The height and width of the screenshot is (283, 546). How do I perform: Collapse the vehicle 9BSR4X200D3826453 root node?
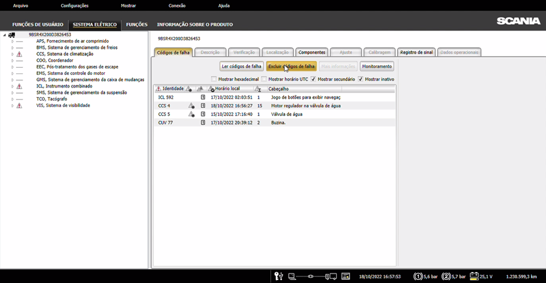(x=5, y=35)
